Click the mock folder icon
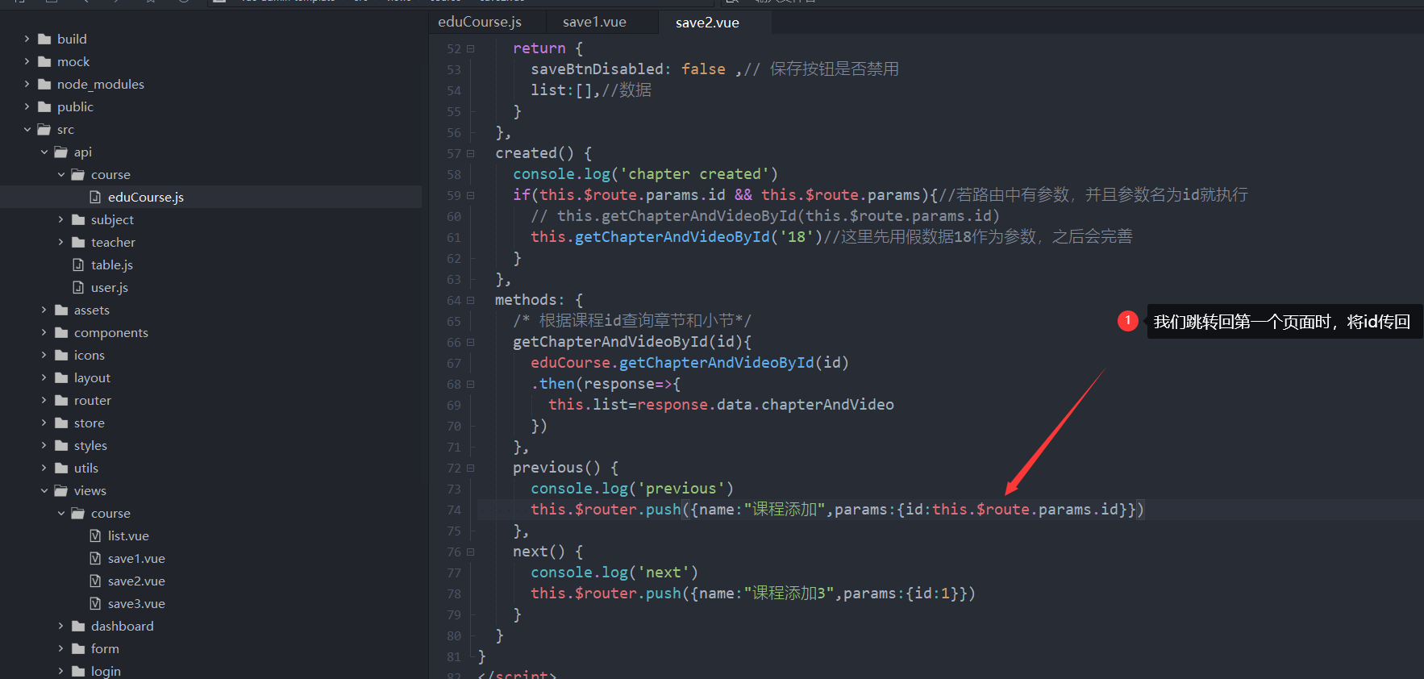1424x679 pixels. 44,61
